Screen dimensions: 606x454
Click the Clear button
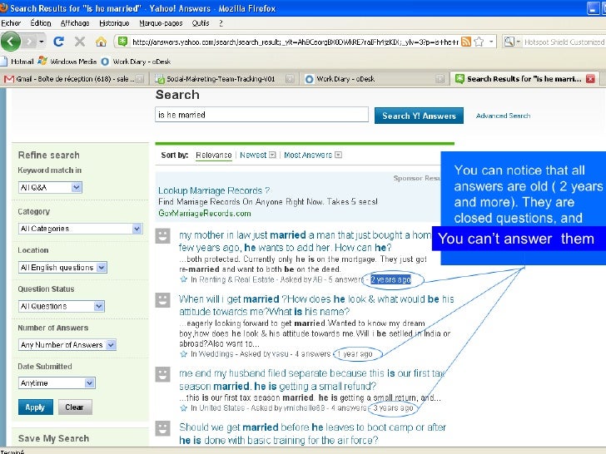[75, 407]
